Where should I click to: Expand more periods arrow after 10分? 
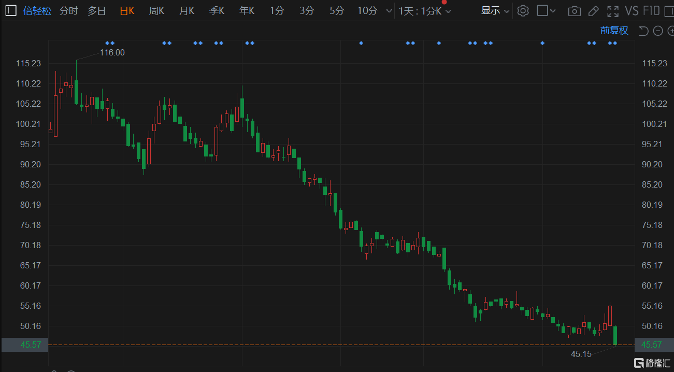tap(389, 11)
